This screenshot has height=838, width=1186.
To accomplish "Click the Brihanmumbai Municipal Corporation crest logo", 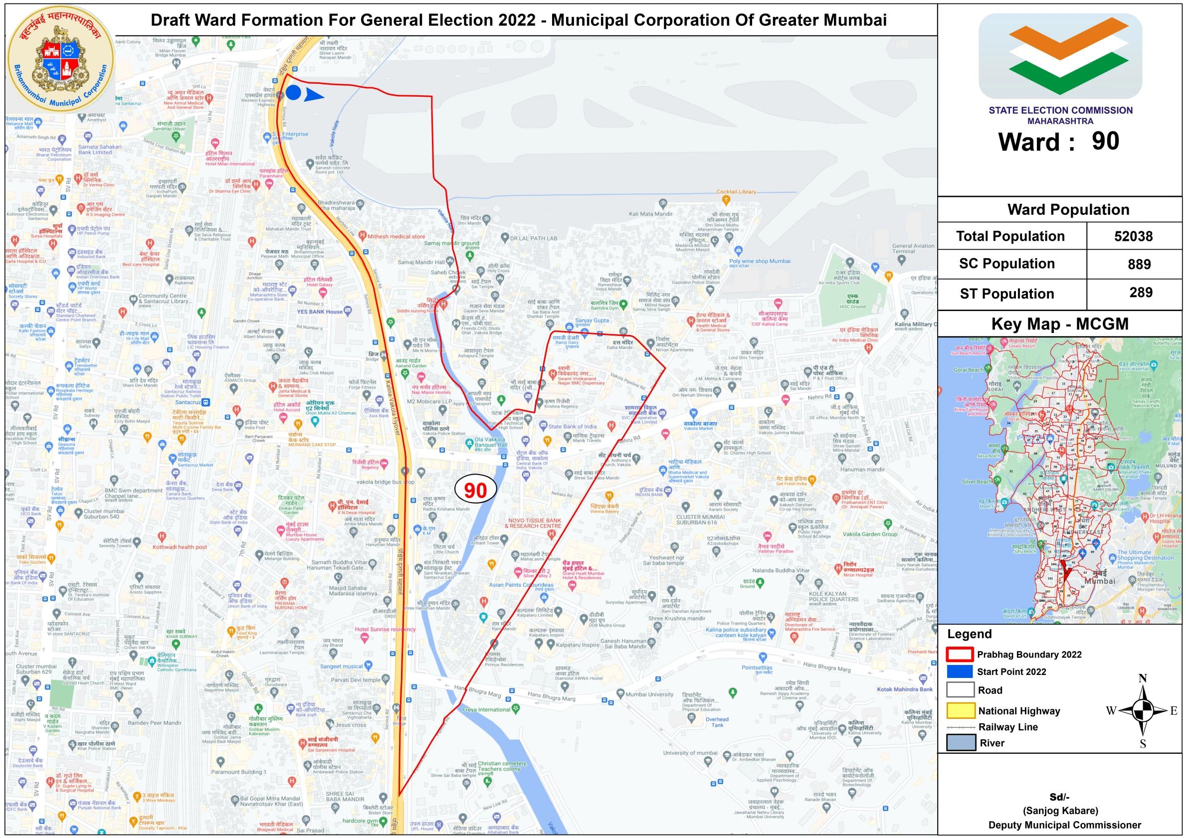I will [61, 59].
